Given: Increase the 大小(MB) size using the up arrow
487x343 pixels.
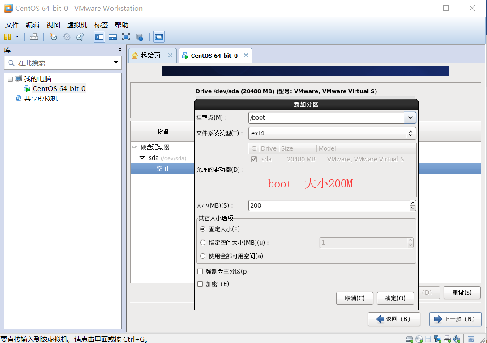Looking at the screenshot, I should [413, 203].
